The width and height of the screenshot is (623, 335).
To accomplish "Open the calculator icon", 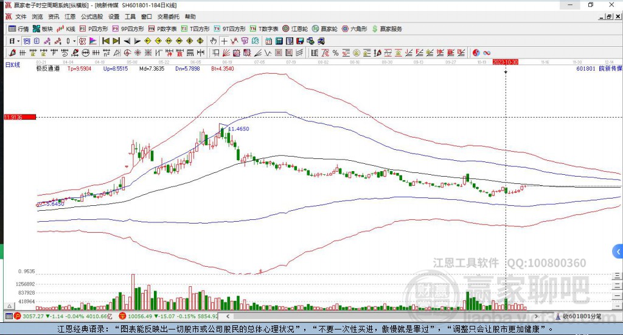I will [279, 41].
